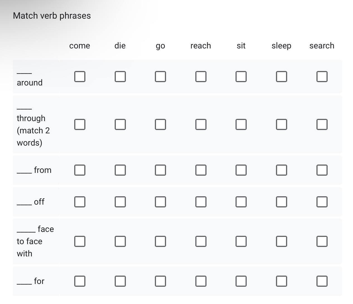Select 'search' for the '____ around' row
Image resolution: width=353 pixels, height=304 pixels.
pyautogui.click(x=322, y=77)
